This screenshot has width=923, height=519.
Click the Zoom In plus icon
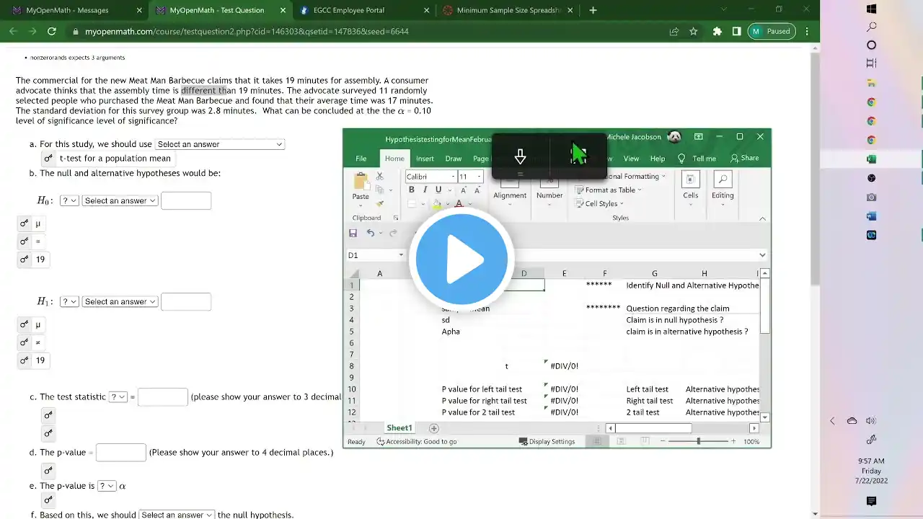click(733, 441)
